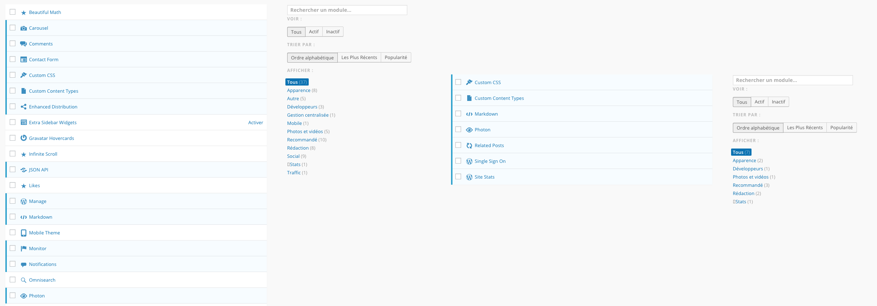Image resolution: width=877 pixels, height=306 pixels.
Task: Show Inactif modules in the first filter panel
Action: point(333,32)
